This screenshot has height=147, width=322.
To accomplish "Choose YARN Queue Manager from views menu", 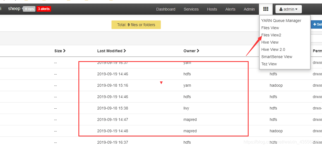I will [x=281, y=21].
